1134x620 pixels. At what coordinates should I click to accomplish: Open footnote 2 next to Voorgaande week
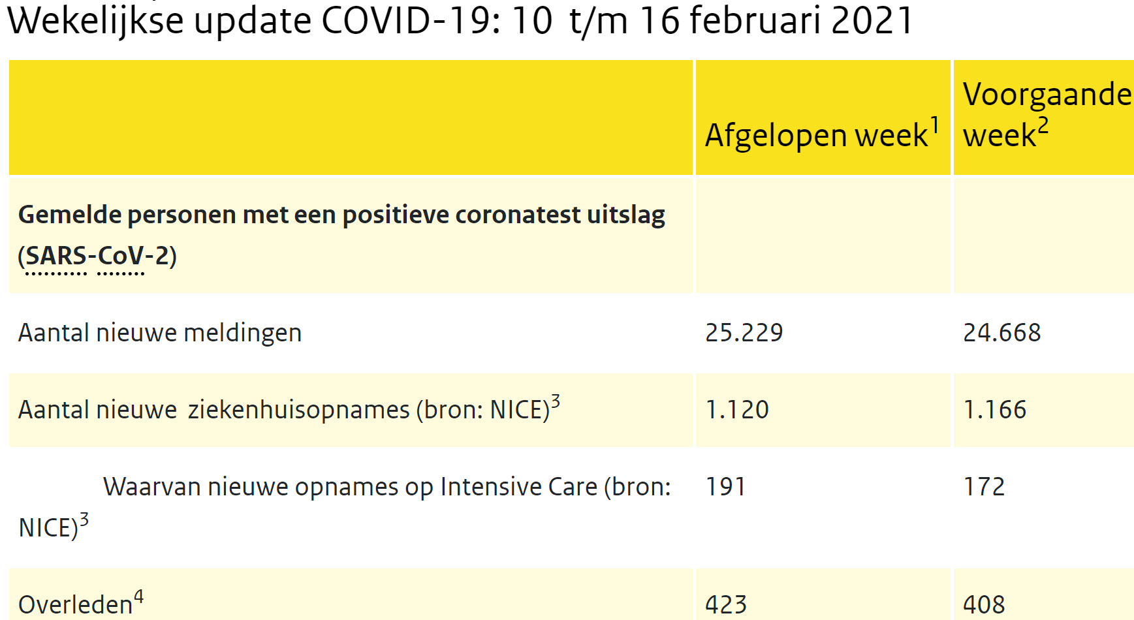tap(1043, 125)
